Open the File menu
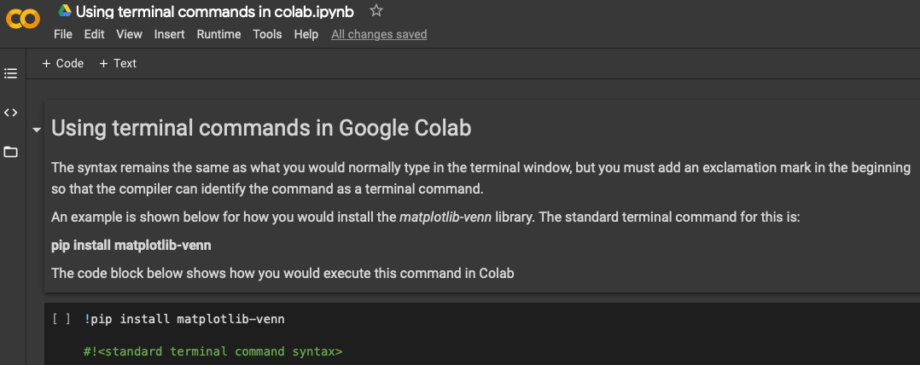The image size is (920, 365). [x=63, y=35]
